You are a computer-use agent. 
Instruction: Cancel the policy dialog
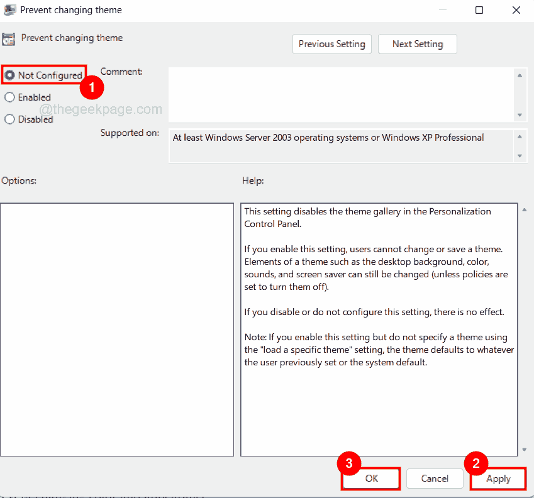[x=435, y=479]
